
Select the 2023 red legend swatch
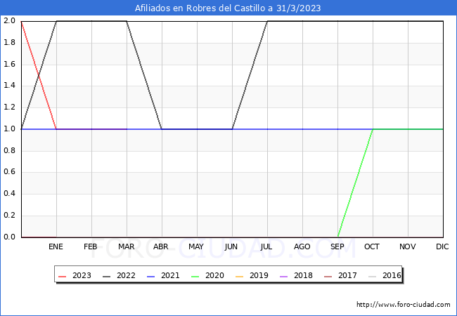pyautogui.click(x=63, y=276)
